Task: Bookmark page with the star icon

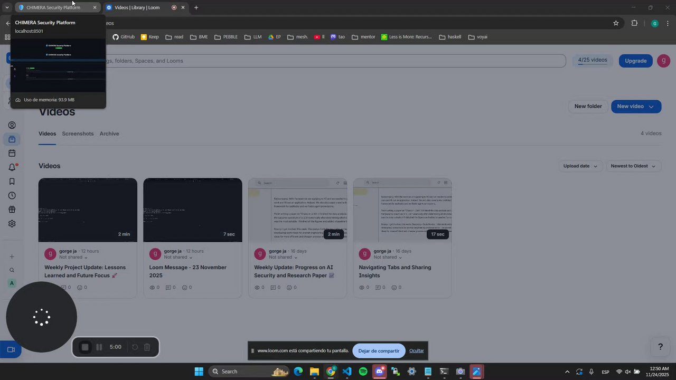Action: pos(616,23)
